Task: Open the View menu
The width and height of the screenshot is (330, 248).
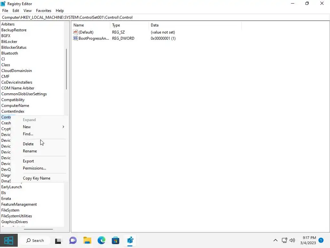Action: coord(27,11)
